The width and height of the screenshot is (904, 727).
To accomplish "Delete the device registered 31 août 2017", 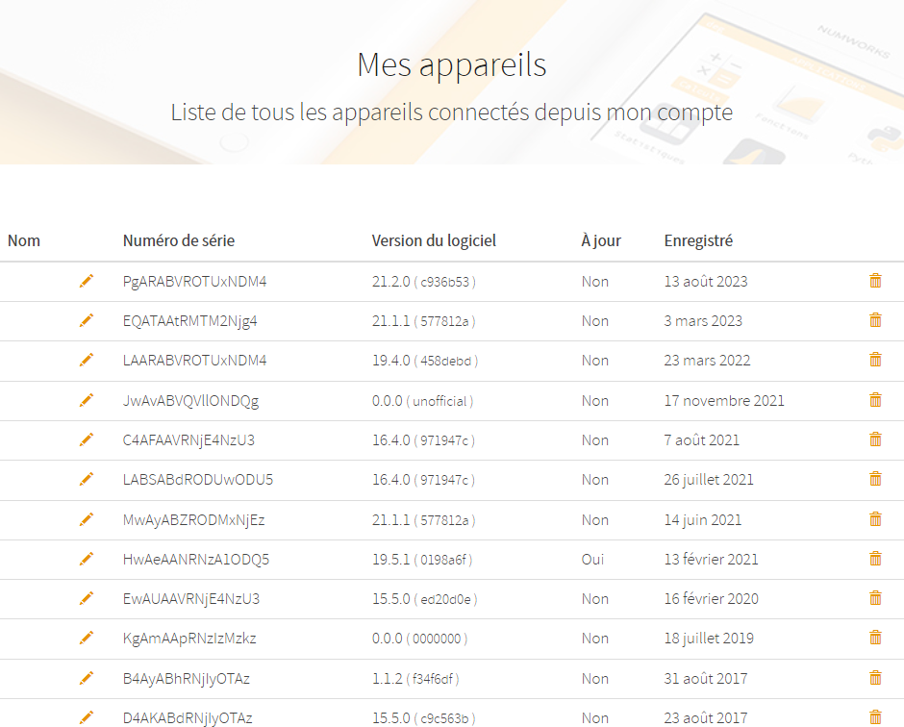I will (875, 678).
